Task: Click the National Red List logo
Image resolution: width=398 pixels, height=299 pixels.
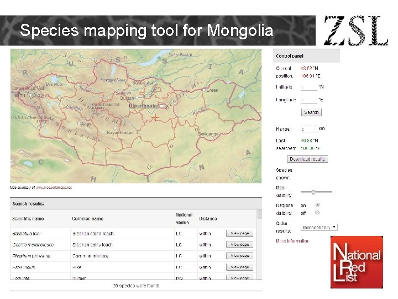Action: 357,262
